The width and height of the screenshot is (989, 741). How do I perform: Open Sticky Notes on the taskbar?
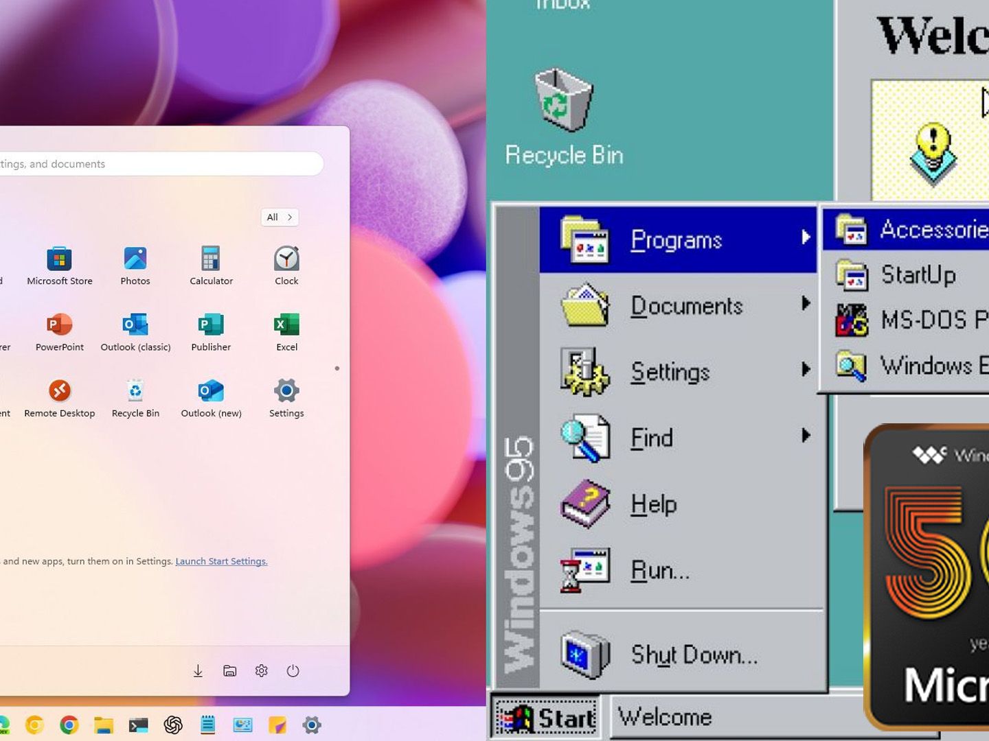click(277, 725)
